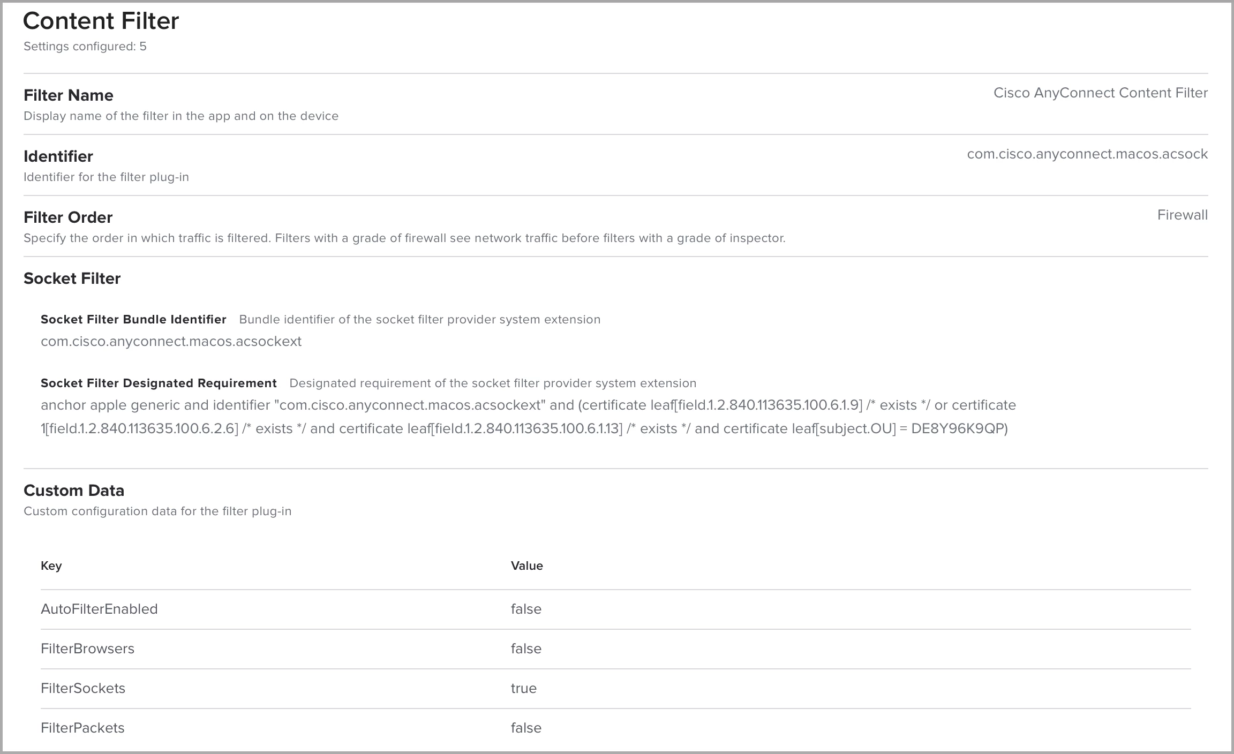Click 'Designated requirement of the socket filter' description
The width and height of the screenshot is (1234, 754).
click(493, 383)
